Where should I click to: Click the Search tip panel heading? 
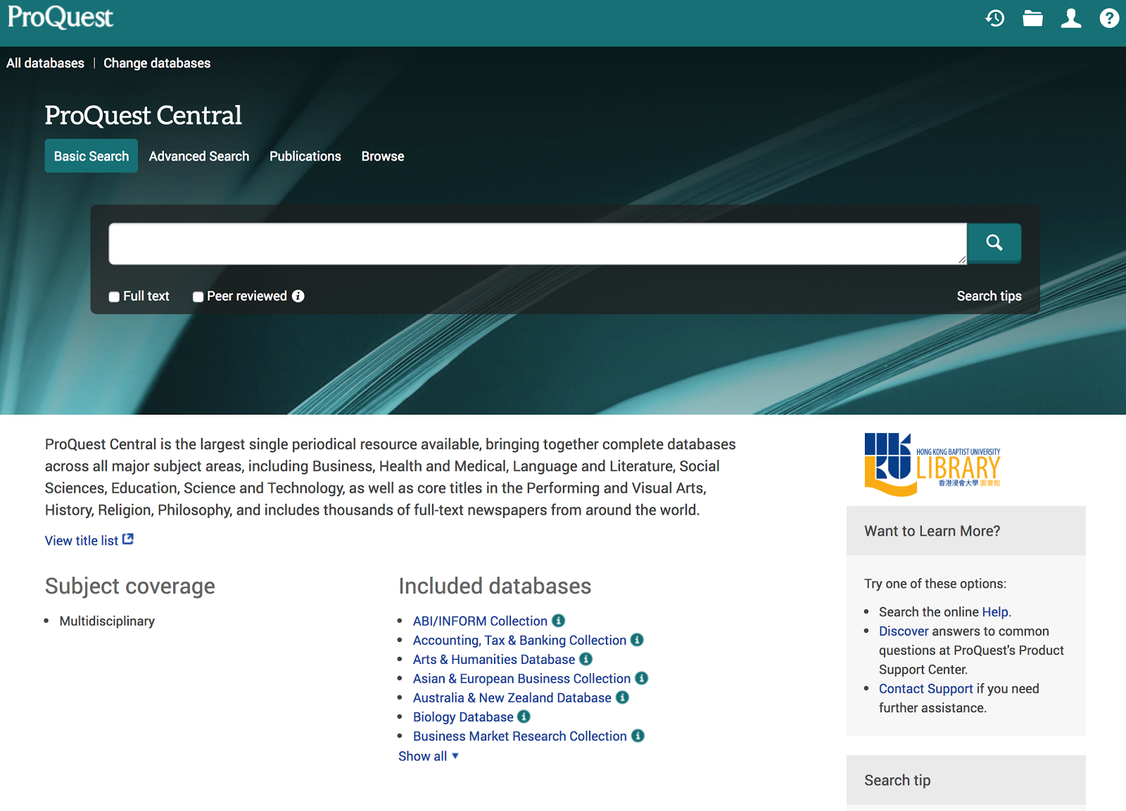pyautogui.click(x=897, y=780)
